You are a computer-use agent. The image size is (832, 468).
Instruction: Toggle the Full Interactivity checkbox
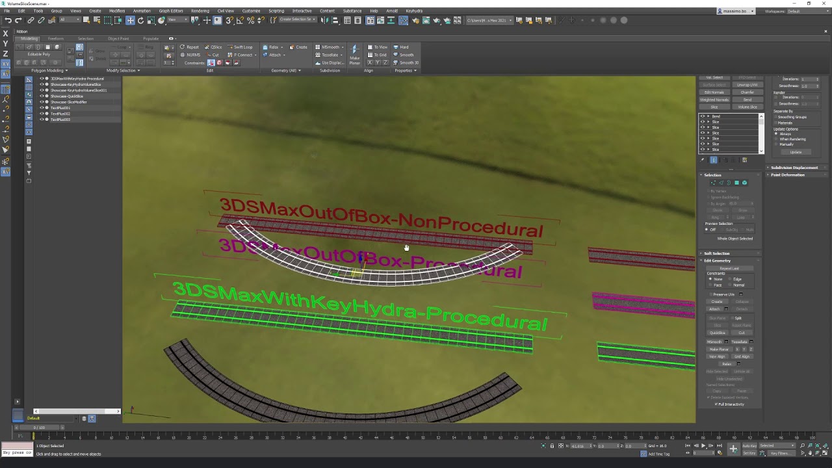(716, 404)
